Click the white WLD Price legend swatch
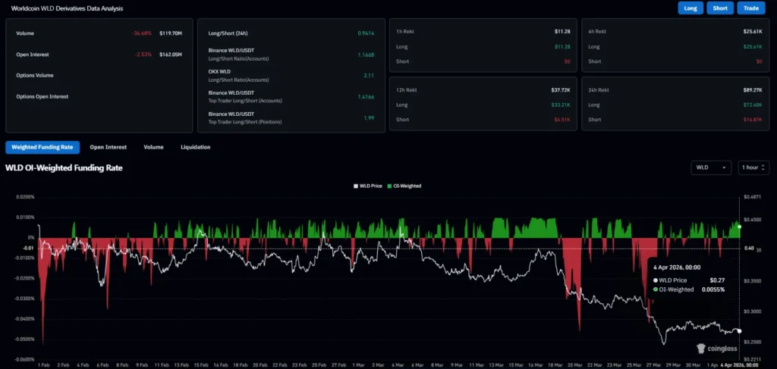Viewport: 777px width, 369px height. [x=356, y=186]
